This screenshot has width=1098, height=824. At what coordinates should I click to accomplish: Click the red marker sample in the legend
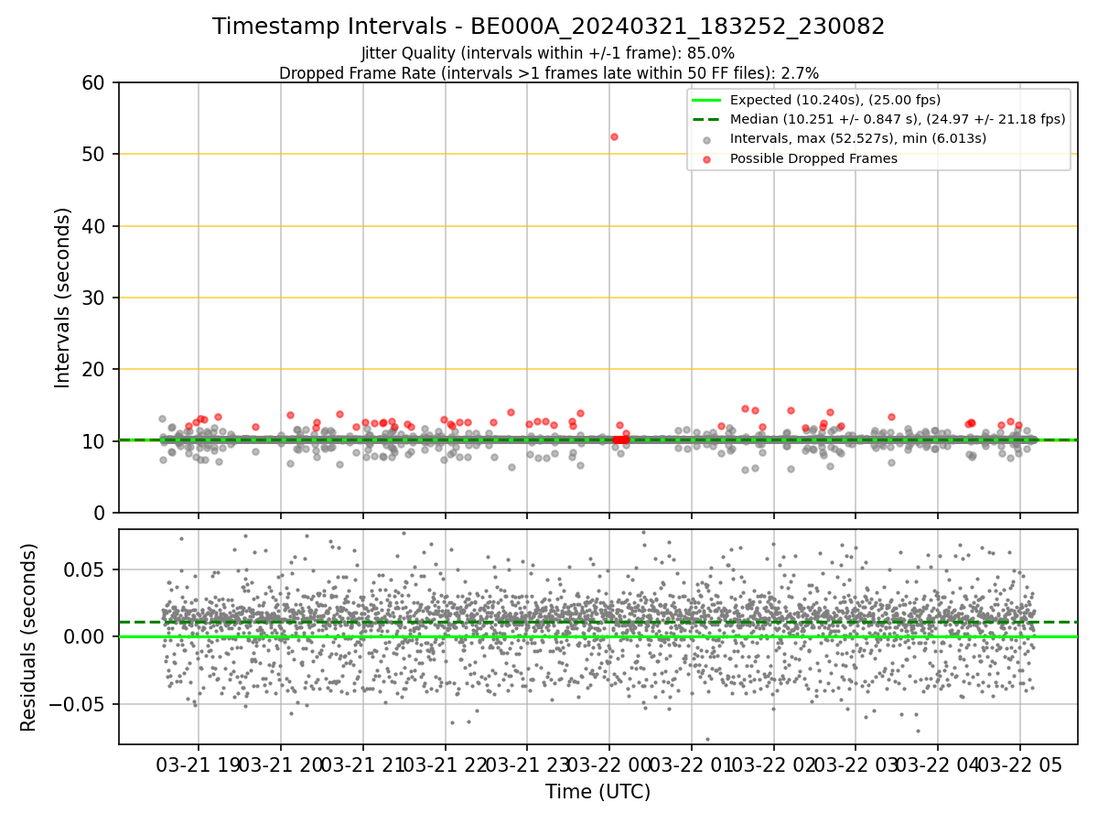[x=707, y=159]
